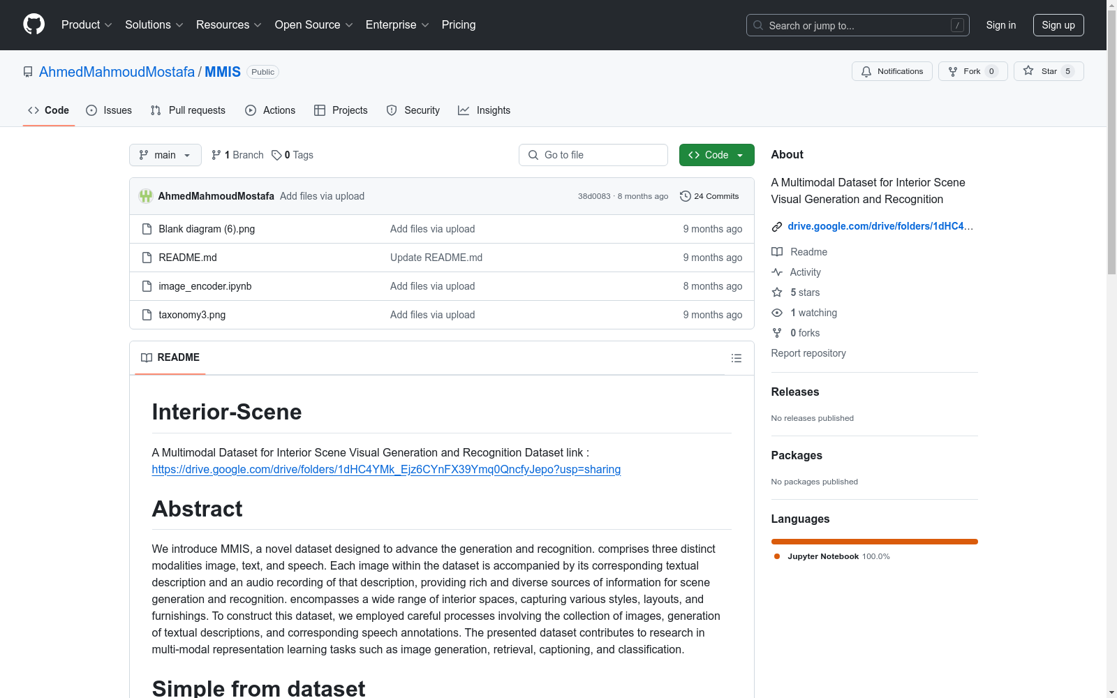
Task: Click the link chain icon in About
Action: click(x=777, y=226)
